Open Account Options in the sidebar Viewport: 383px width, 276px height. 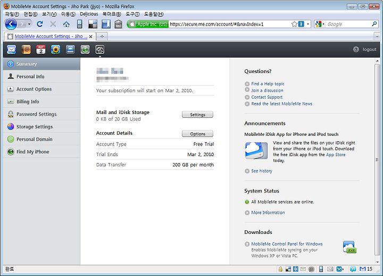[41, 89]
